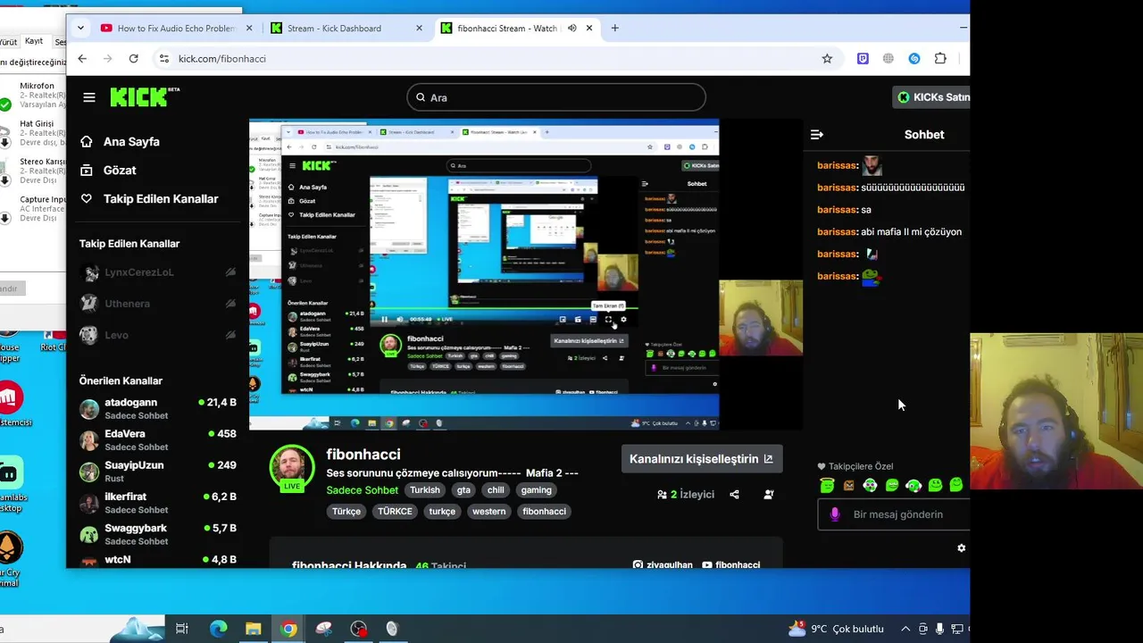Image resolution: width=1143 pixels, height=643 pixels.
Task: Select the gaming tag
Action: tap(537, 490)
